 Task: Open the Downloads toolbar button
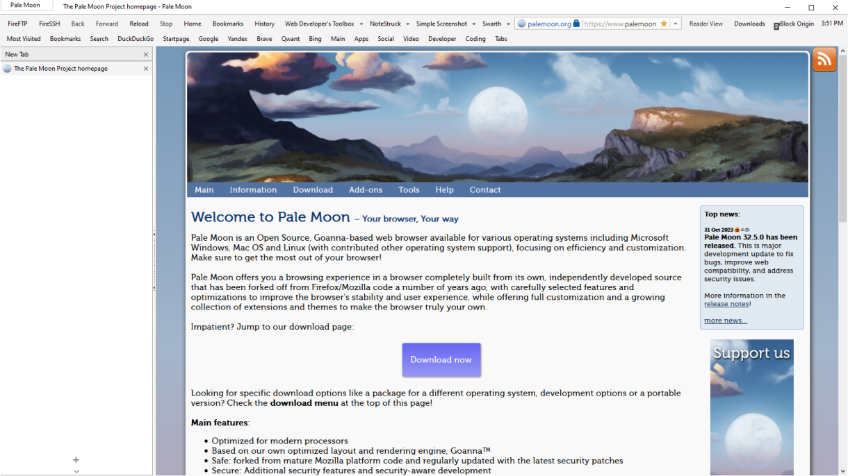749,24
